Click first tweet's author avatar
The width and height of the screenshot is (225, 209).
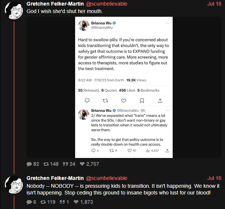14,10
